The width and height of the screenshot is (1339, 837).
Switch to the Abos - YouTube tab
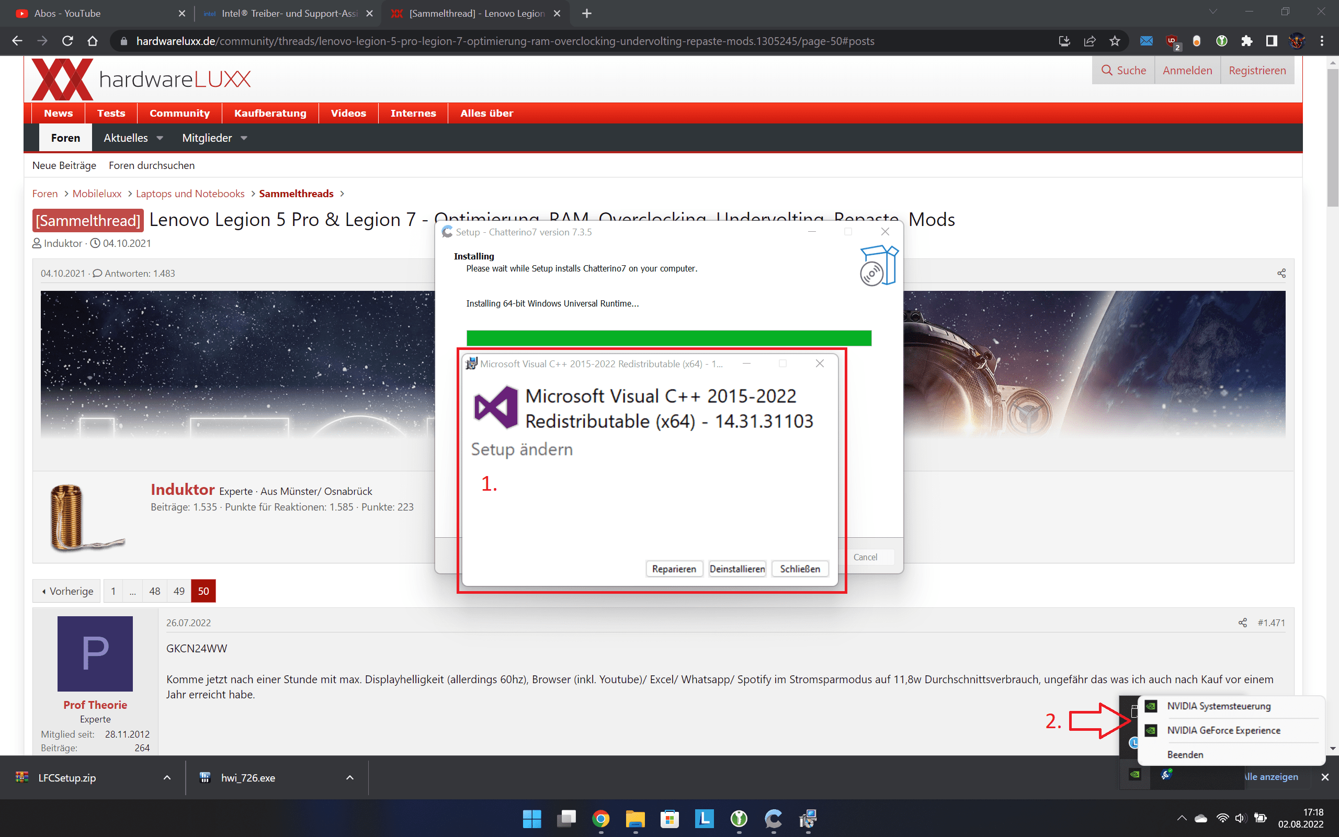67,13
